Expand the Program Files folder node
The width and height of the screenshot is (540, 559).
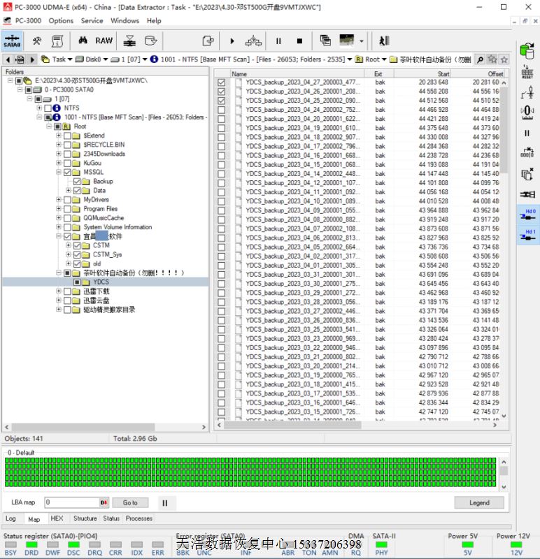[x=59, y=209]
